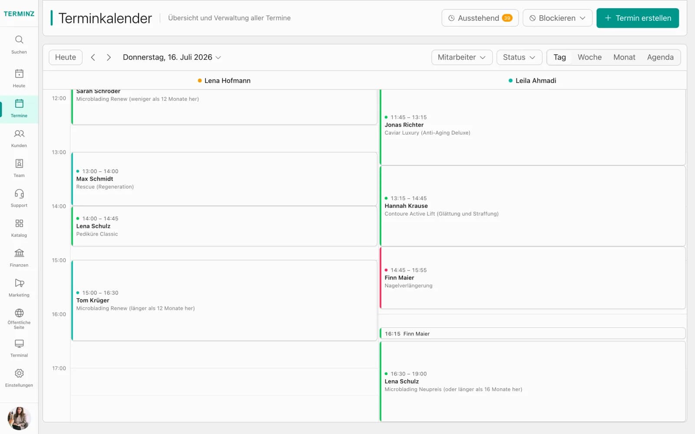Viewport: 695px width, 434px height.
Task: Open the Finanzen section
Action: [19, 258]
